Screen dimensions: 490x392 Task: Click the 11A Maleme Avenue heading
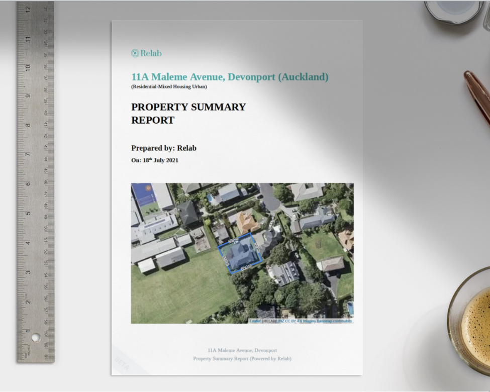pos(229,77)
